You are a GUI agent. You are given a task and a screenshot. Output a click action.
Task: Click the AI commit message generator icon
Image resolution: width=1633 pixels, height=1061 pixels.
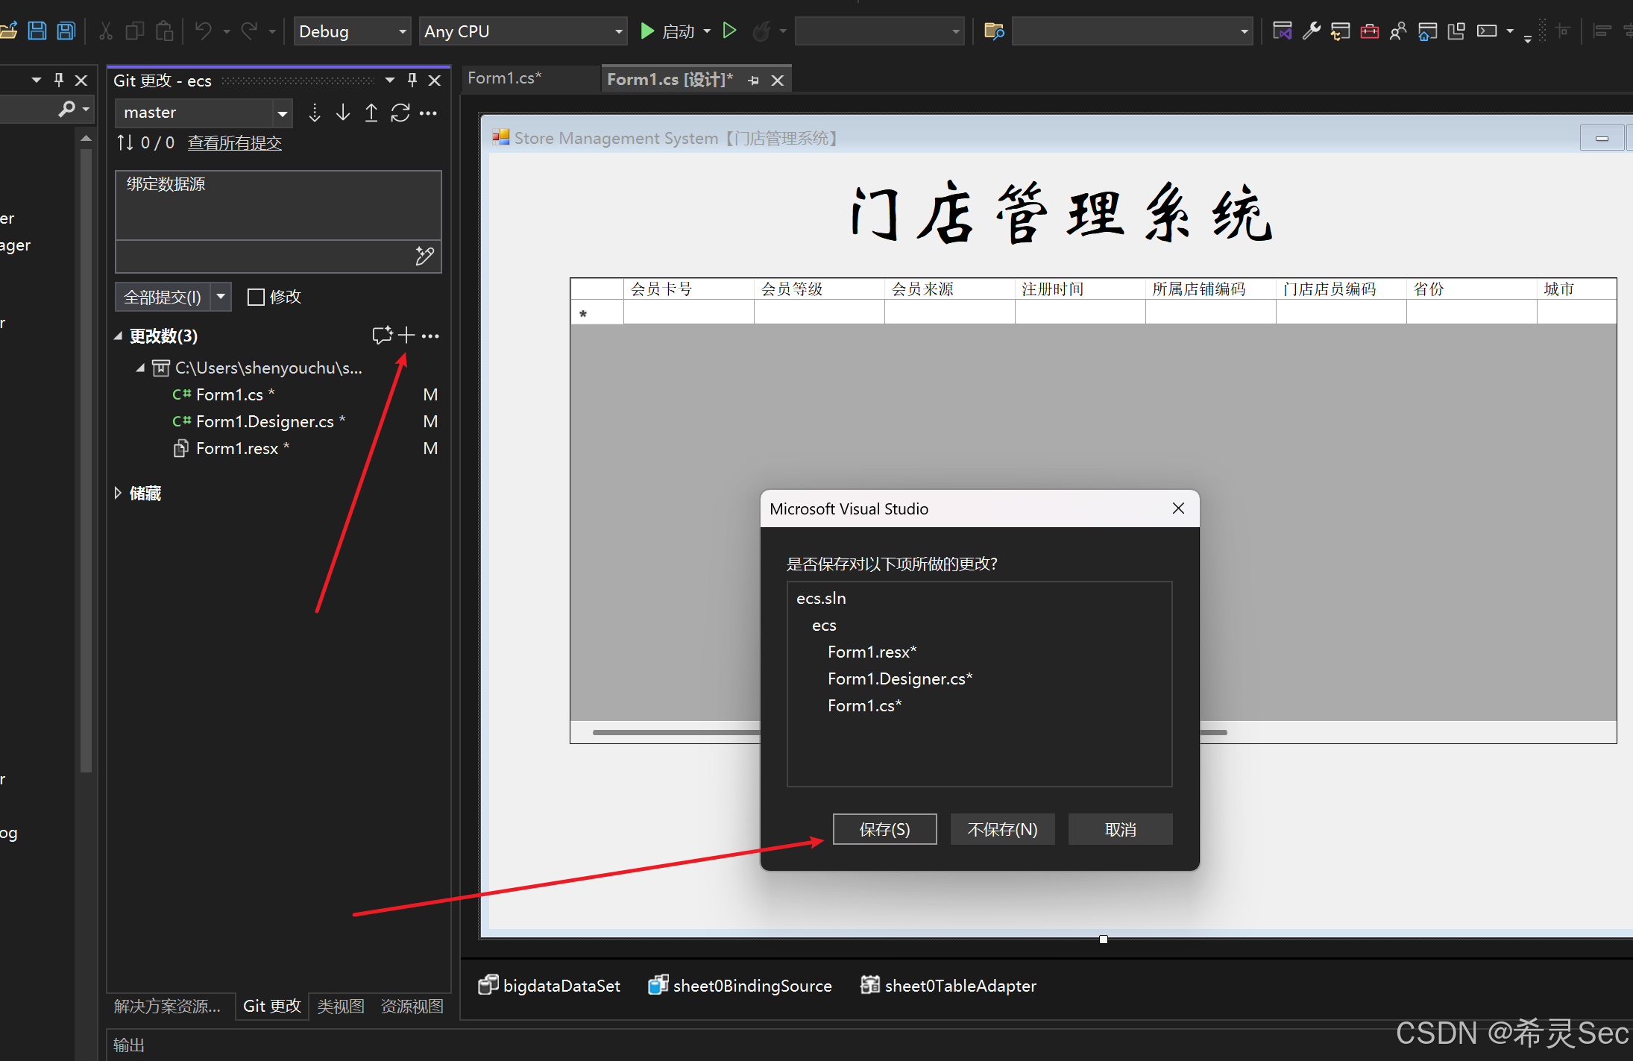click(424, 256)
